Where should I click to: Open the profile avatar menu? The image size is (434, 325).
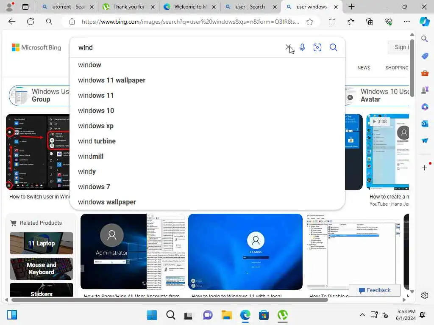pyautogui.click(x=10, y=7)
